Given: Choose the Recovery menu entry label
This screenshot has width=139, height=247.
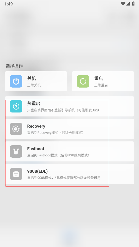Looking at the screenshot, I should pos(36,126).
